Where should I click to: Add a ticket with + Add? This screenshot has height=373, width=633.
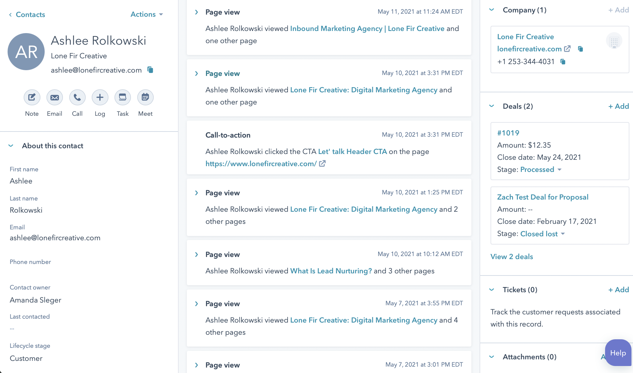[x=619, y=290]
